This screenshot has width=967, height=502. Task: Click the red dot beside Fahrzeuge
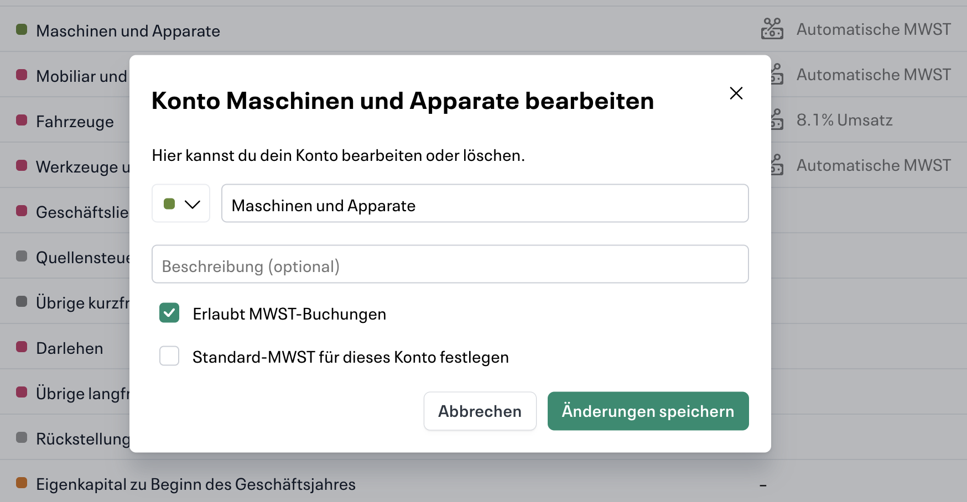tap(22, 120)
